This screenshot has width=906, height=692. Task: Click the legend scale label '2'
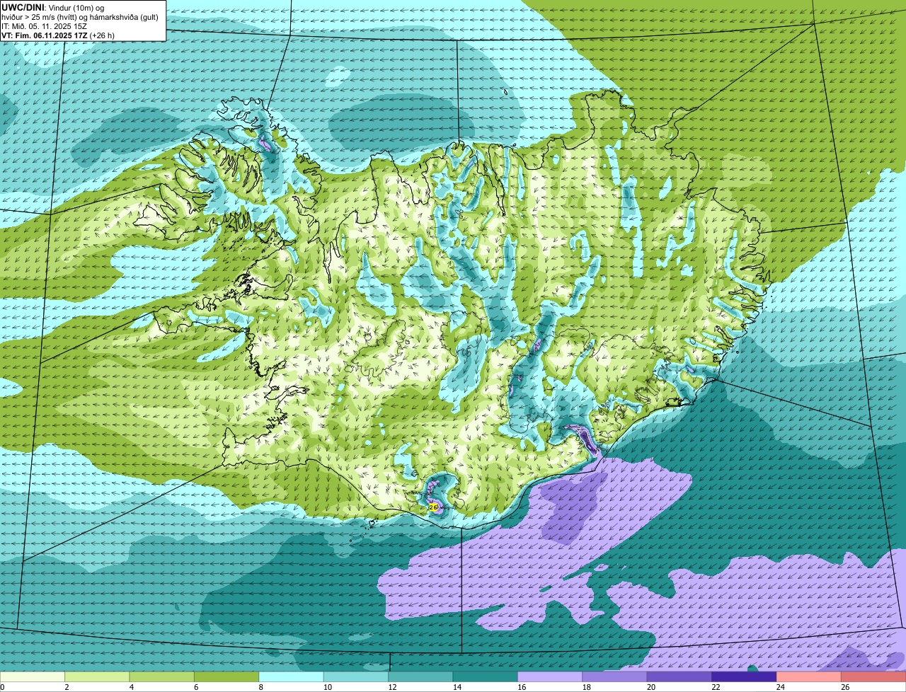click(x=66, y=687)
